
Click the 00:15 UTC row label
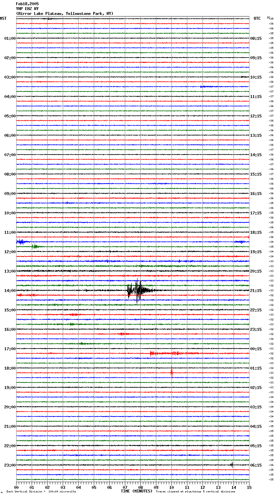[x=256, y=349]
